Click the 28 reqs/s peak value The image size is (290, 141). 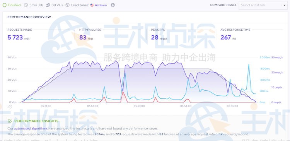[x=155, y=38]
